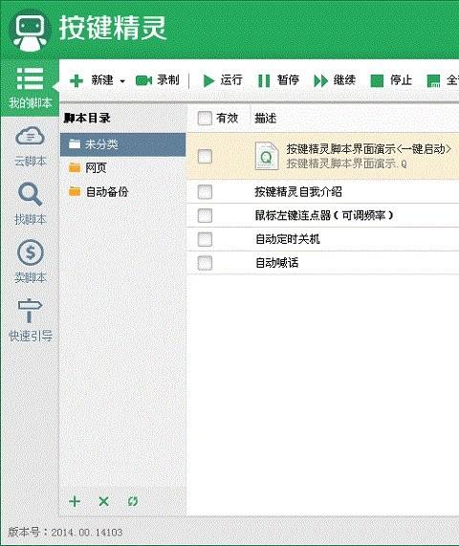Screen dimensions: 459x546
Task: Click the green plus 新建 icon
Action: [x=76, y=80]
